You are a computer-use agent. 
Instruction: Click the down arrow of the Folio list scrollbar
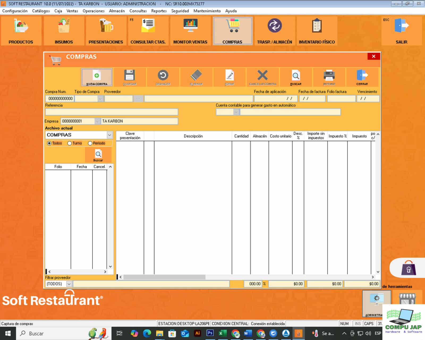coord(110,267)
